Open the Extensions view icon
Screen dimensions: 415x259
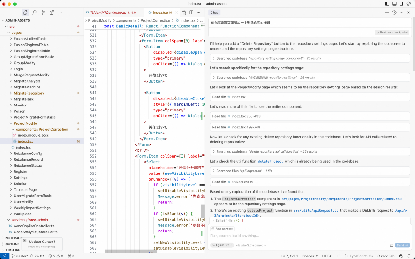52,13
